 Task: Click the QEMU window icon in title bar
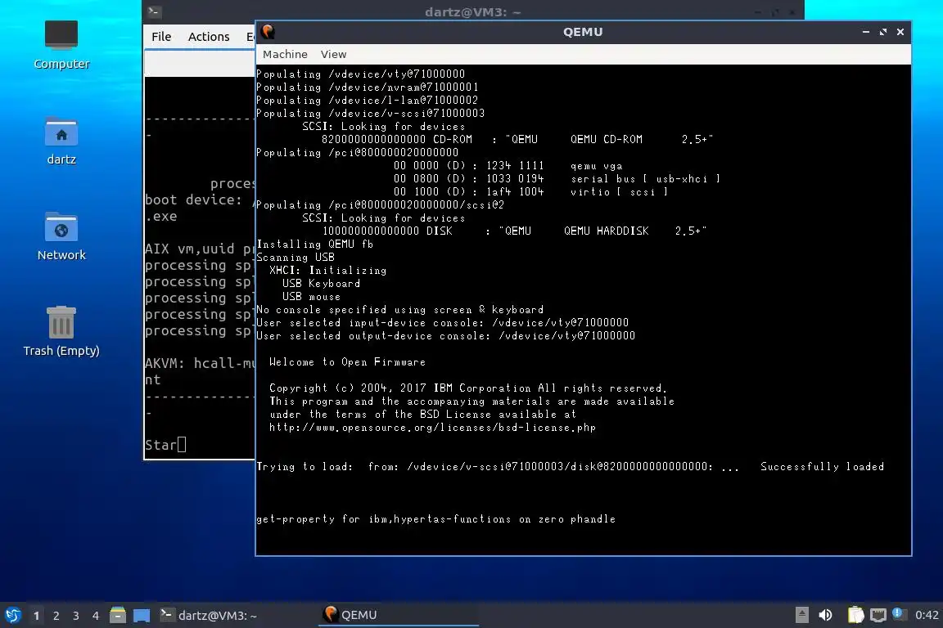click(268, 32)
